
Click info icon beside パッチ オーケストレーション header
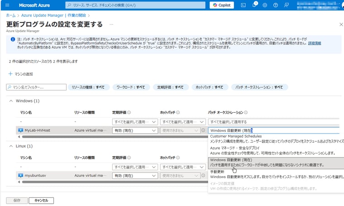tap(246, 112)
